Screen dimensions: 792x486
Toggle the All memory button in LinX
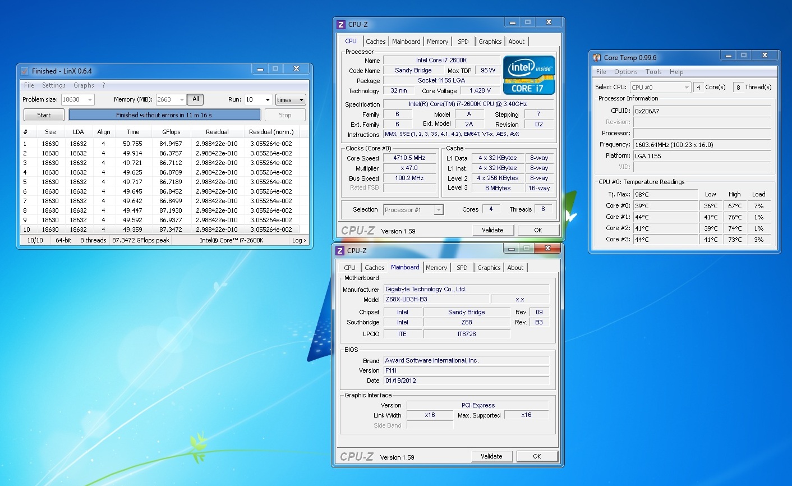pos(195,99)
